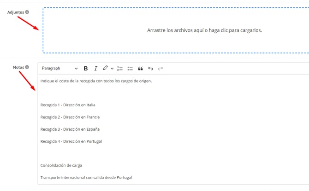Click the 'Indique el coste de la recogida' line
The height and width of the screenshot is (191, 309).
[x=96, y=81]
